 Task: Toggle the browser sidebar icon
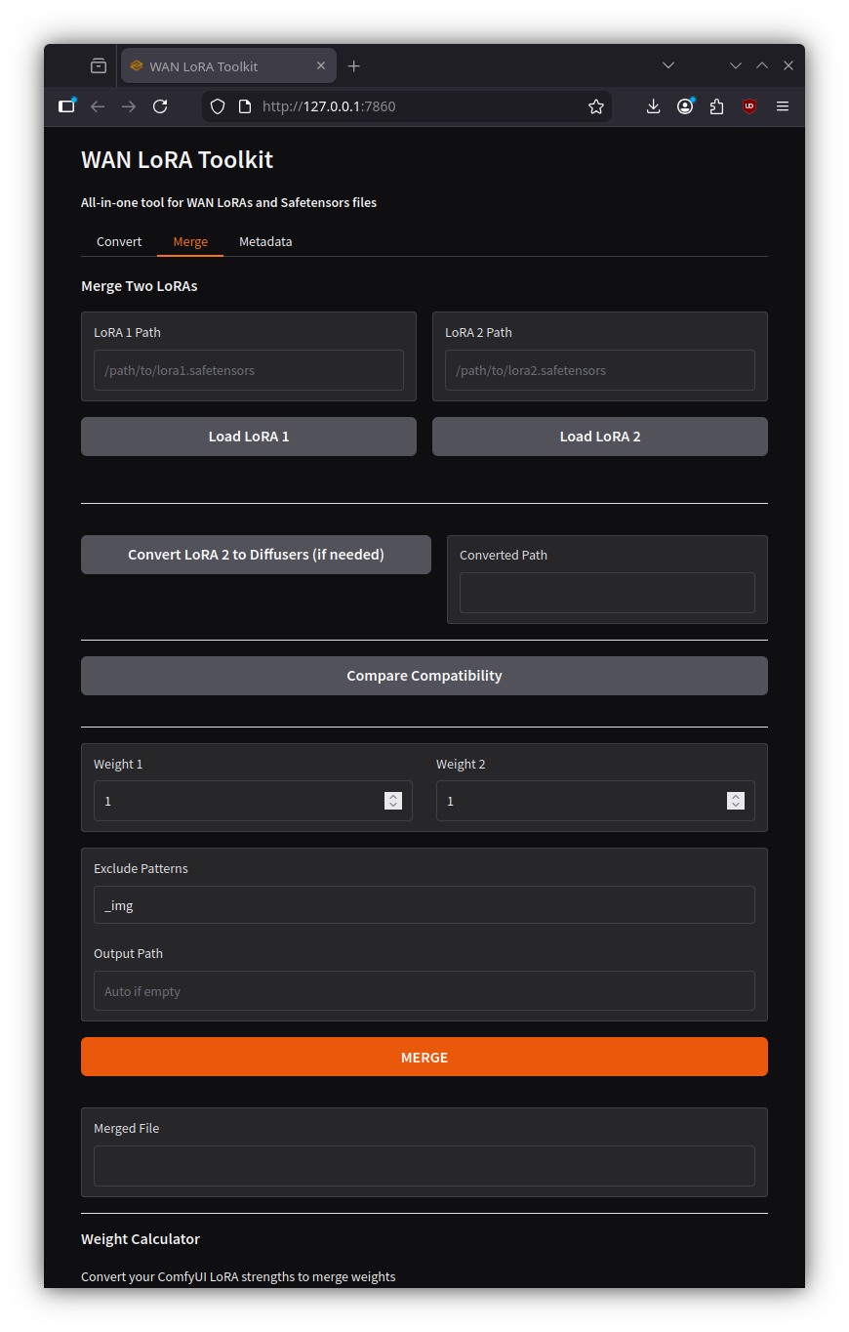[66, 106]
